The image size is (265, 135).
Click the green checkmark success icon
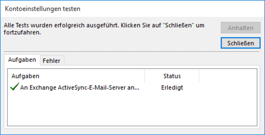[15, 87]
